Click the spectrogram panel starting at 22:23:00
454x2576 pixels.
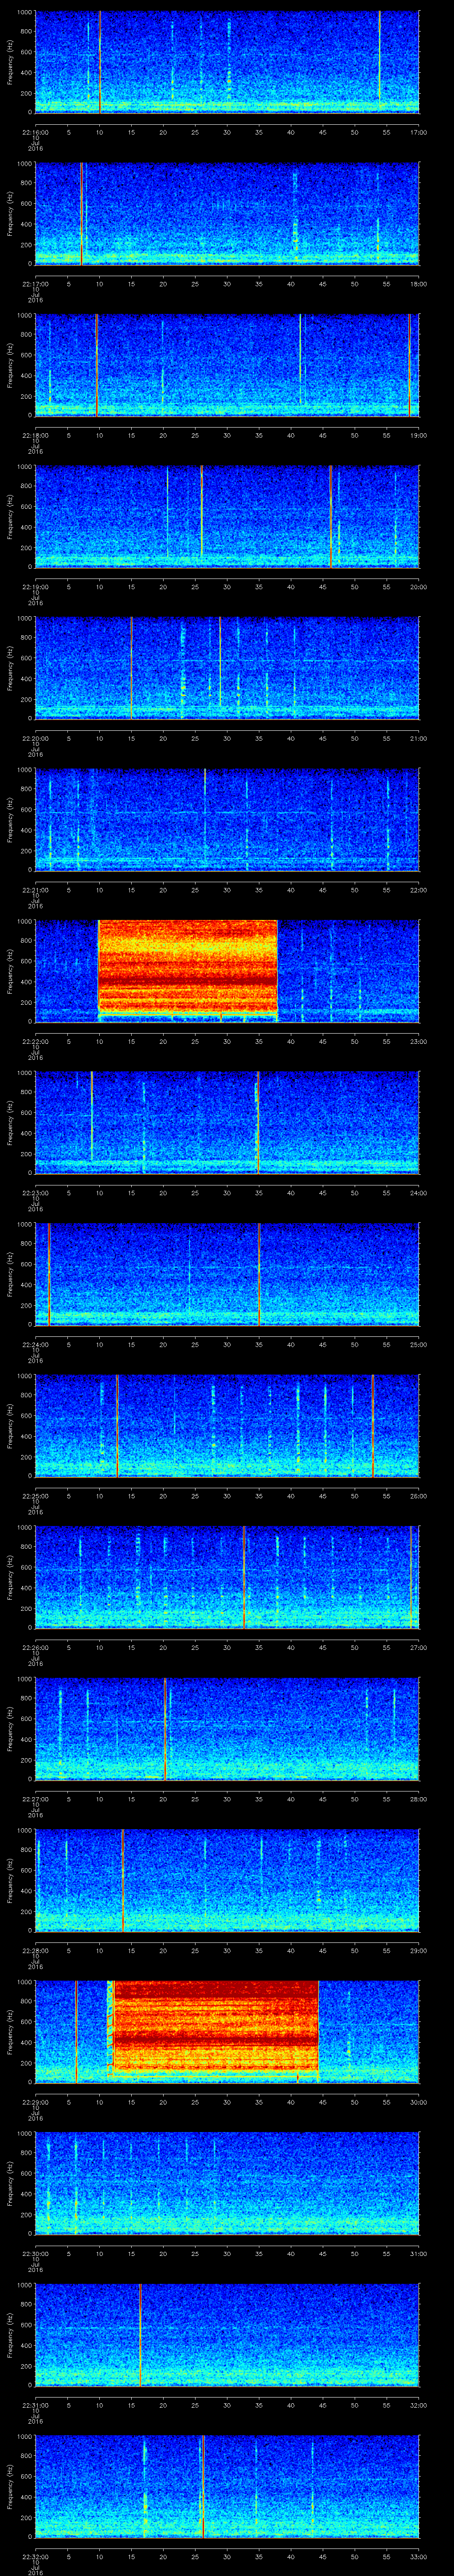(227, 1123)
